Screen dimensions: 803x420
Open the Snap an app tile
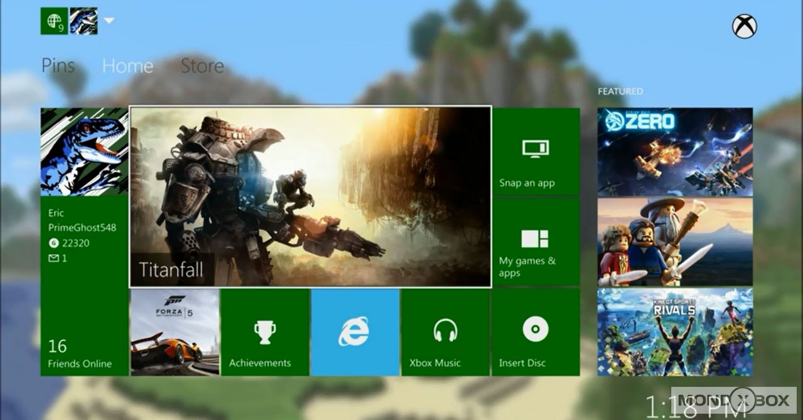tap(535, 152)
